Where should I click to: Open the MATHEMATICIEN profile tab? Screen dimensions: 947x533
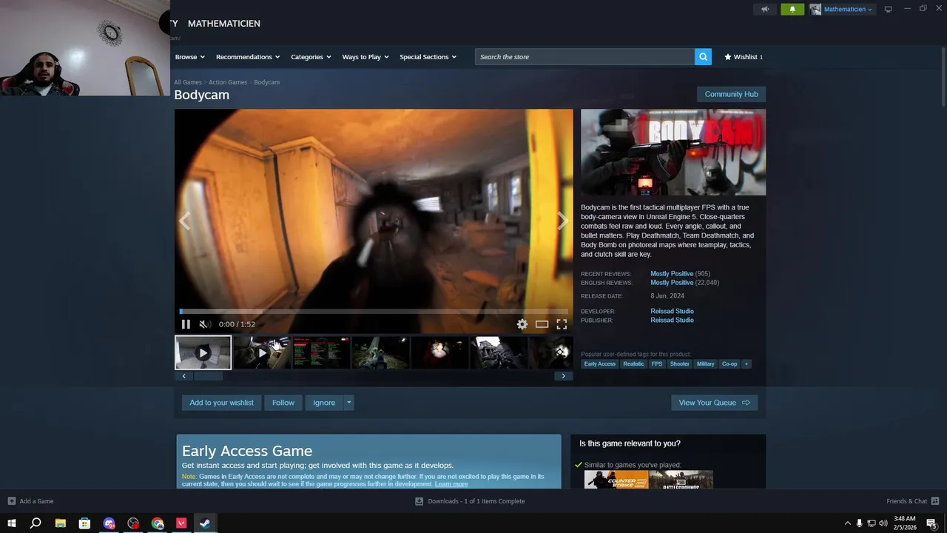click(224, 24)
